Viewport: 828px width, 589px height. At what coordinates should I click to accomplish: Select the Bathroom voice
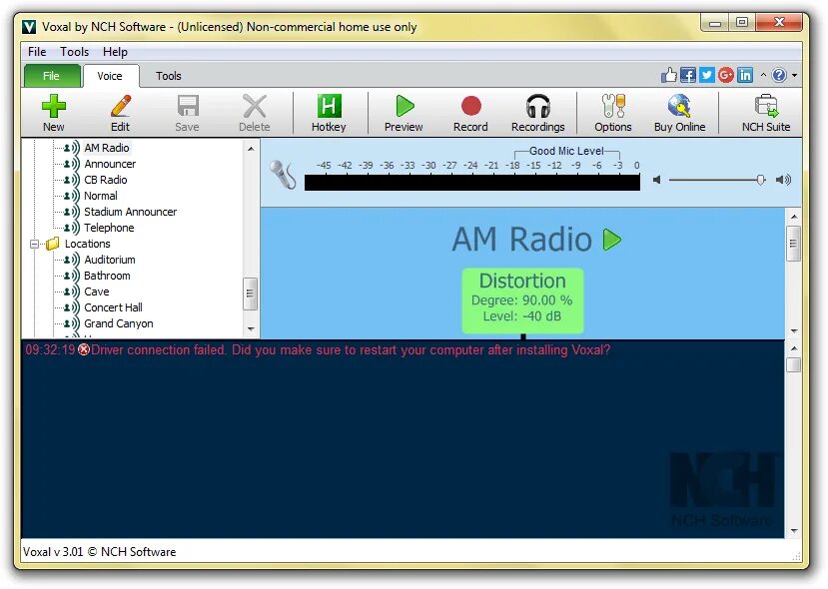(107, 276)
